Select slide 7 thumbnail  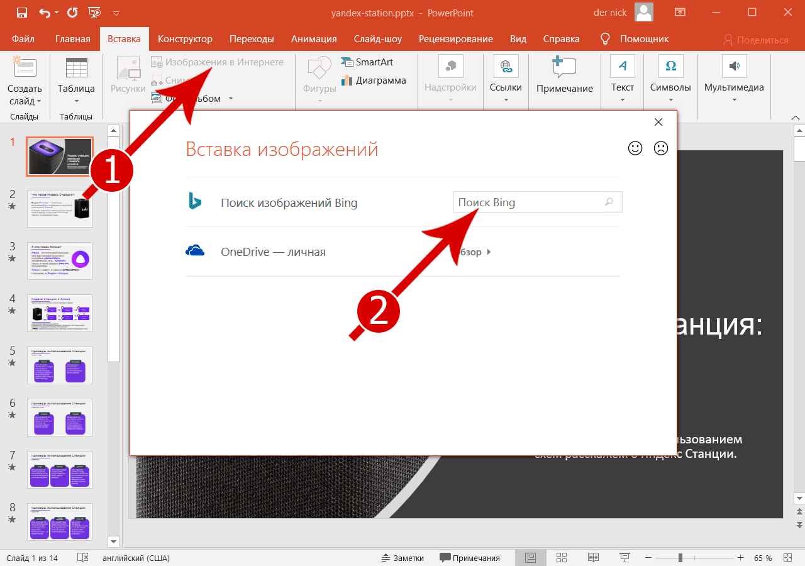[60, 470]
